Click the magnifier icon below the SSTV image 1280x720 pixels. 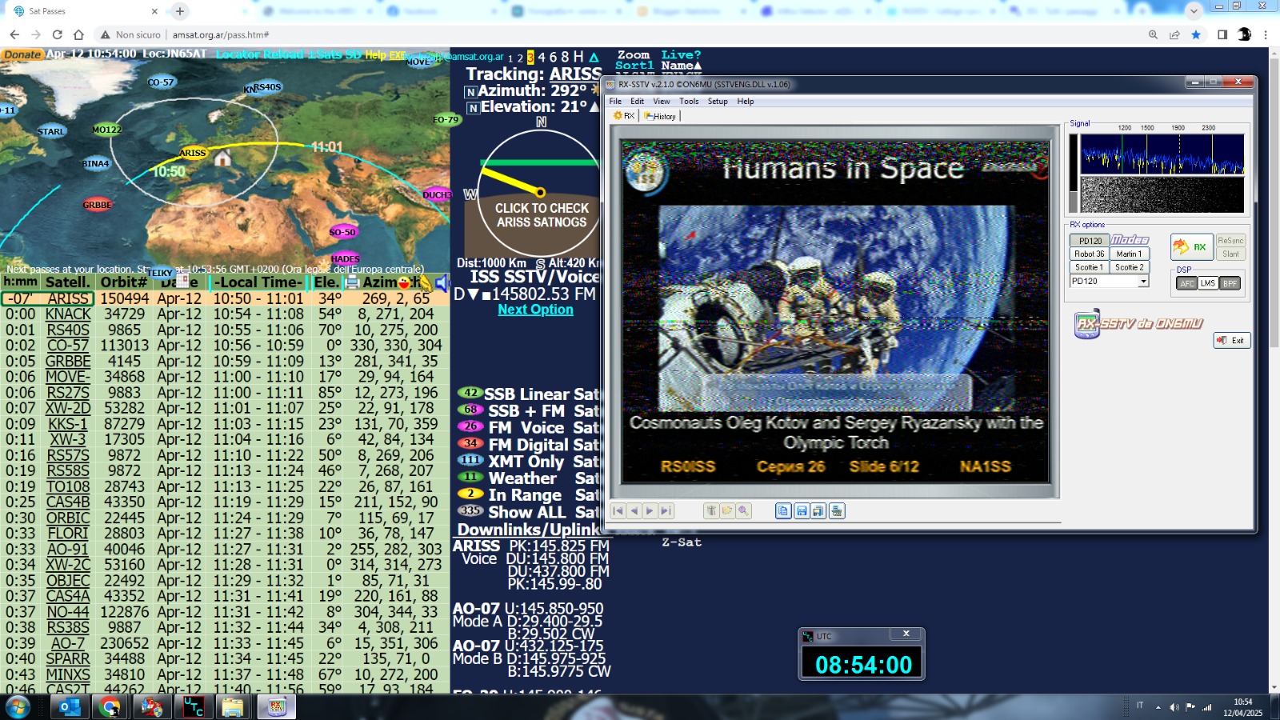(743, 511)
